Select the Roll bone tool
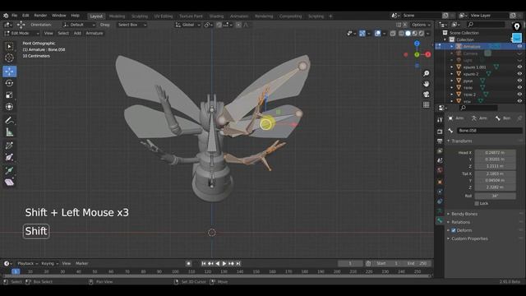 [x=9, y=146]
